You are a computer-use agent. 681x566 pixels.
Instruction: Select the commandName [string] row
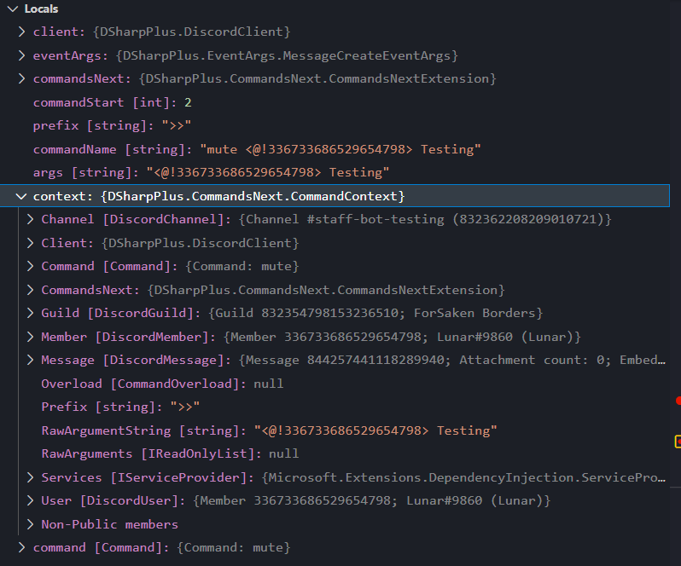(335, 149)
